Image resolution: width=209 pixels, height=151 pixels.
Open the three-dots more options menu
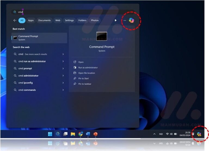125,20
